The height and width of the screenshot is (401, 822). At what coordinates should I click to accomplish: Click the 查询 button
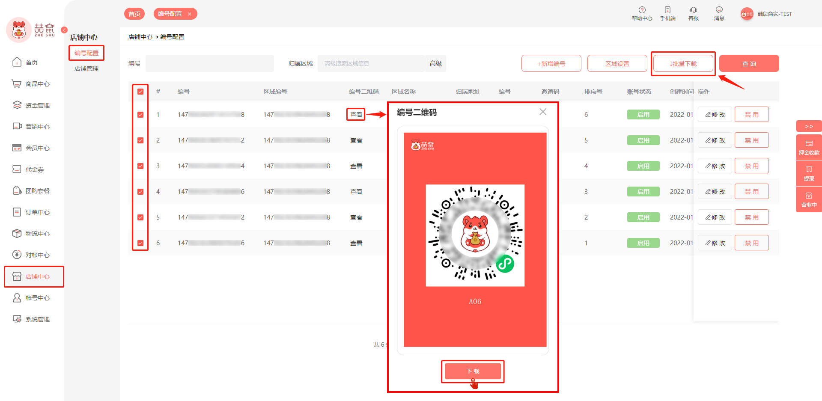(x=749, y=64)
